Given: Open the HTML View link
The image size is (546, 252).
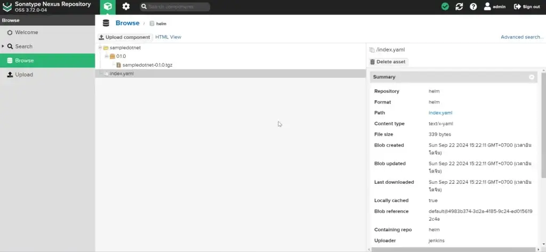Looking at the screenshot, I should click(168, 37).
